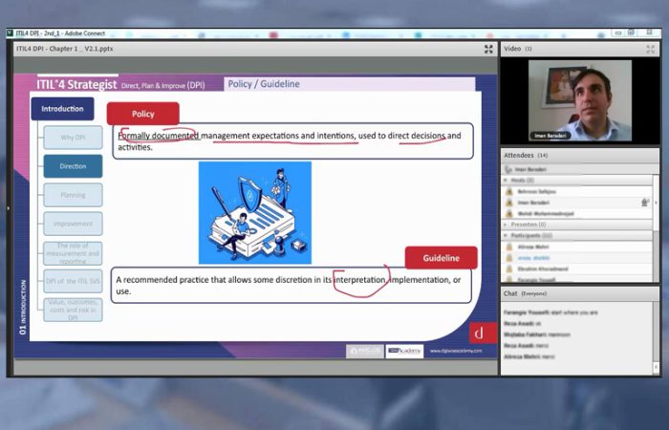Click the small arrow on attendees panel right edge

[x=657, y=203]
